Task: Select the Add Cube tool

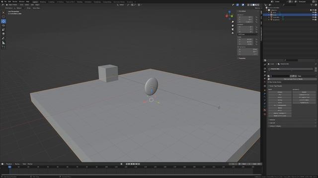Action: [3, 47]
